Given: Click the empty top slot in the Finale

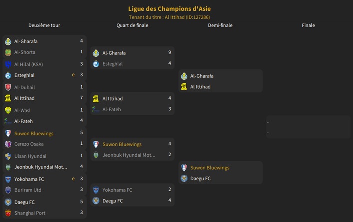Looking at the screenshot, I should tap(308, 122).
